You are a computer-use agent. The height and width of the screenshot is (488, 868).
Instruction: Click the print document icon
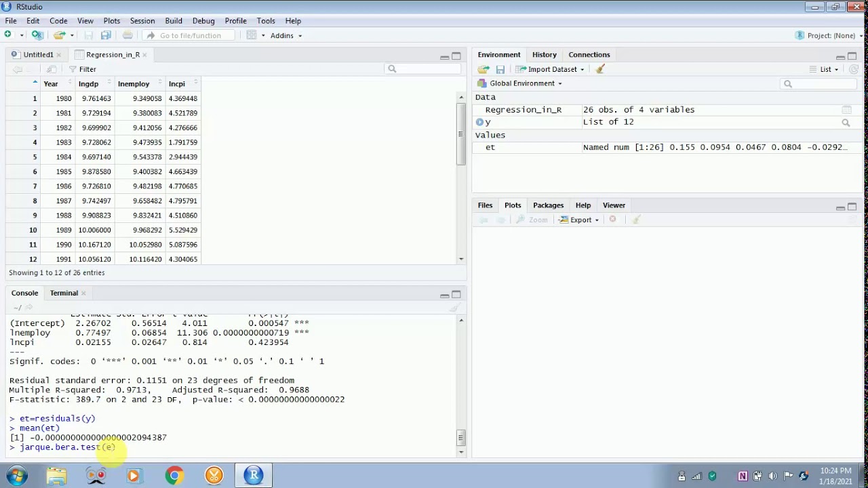[127, 35]
